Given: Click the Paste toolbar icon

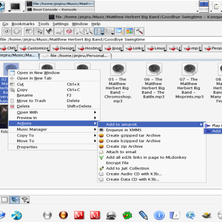Looking at the screenshot, I should (x=49, y=32).
